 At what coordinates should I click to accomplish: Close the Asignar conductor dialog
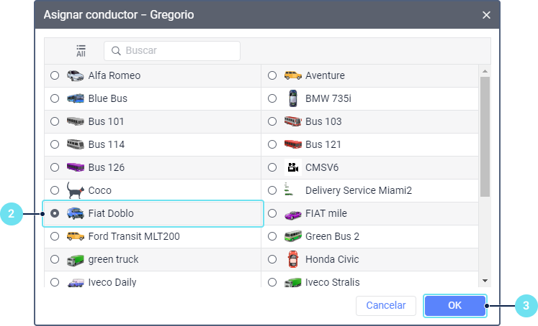(486, 14)
